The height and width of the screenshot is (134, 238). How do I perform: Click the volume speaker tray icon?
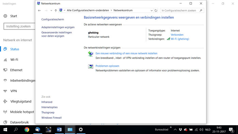click(x=201, y=130)
